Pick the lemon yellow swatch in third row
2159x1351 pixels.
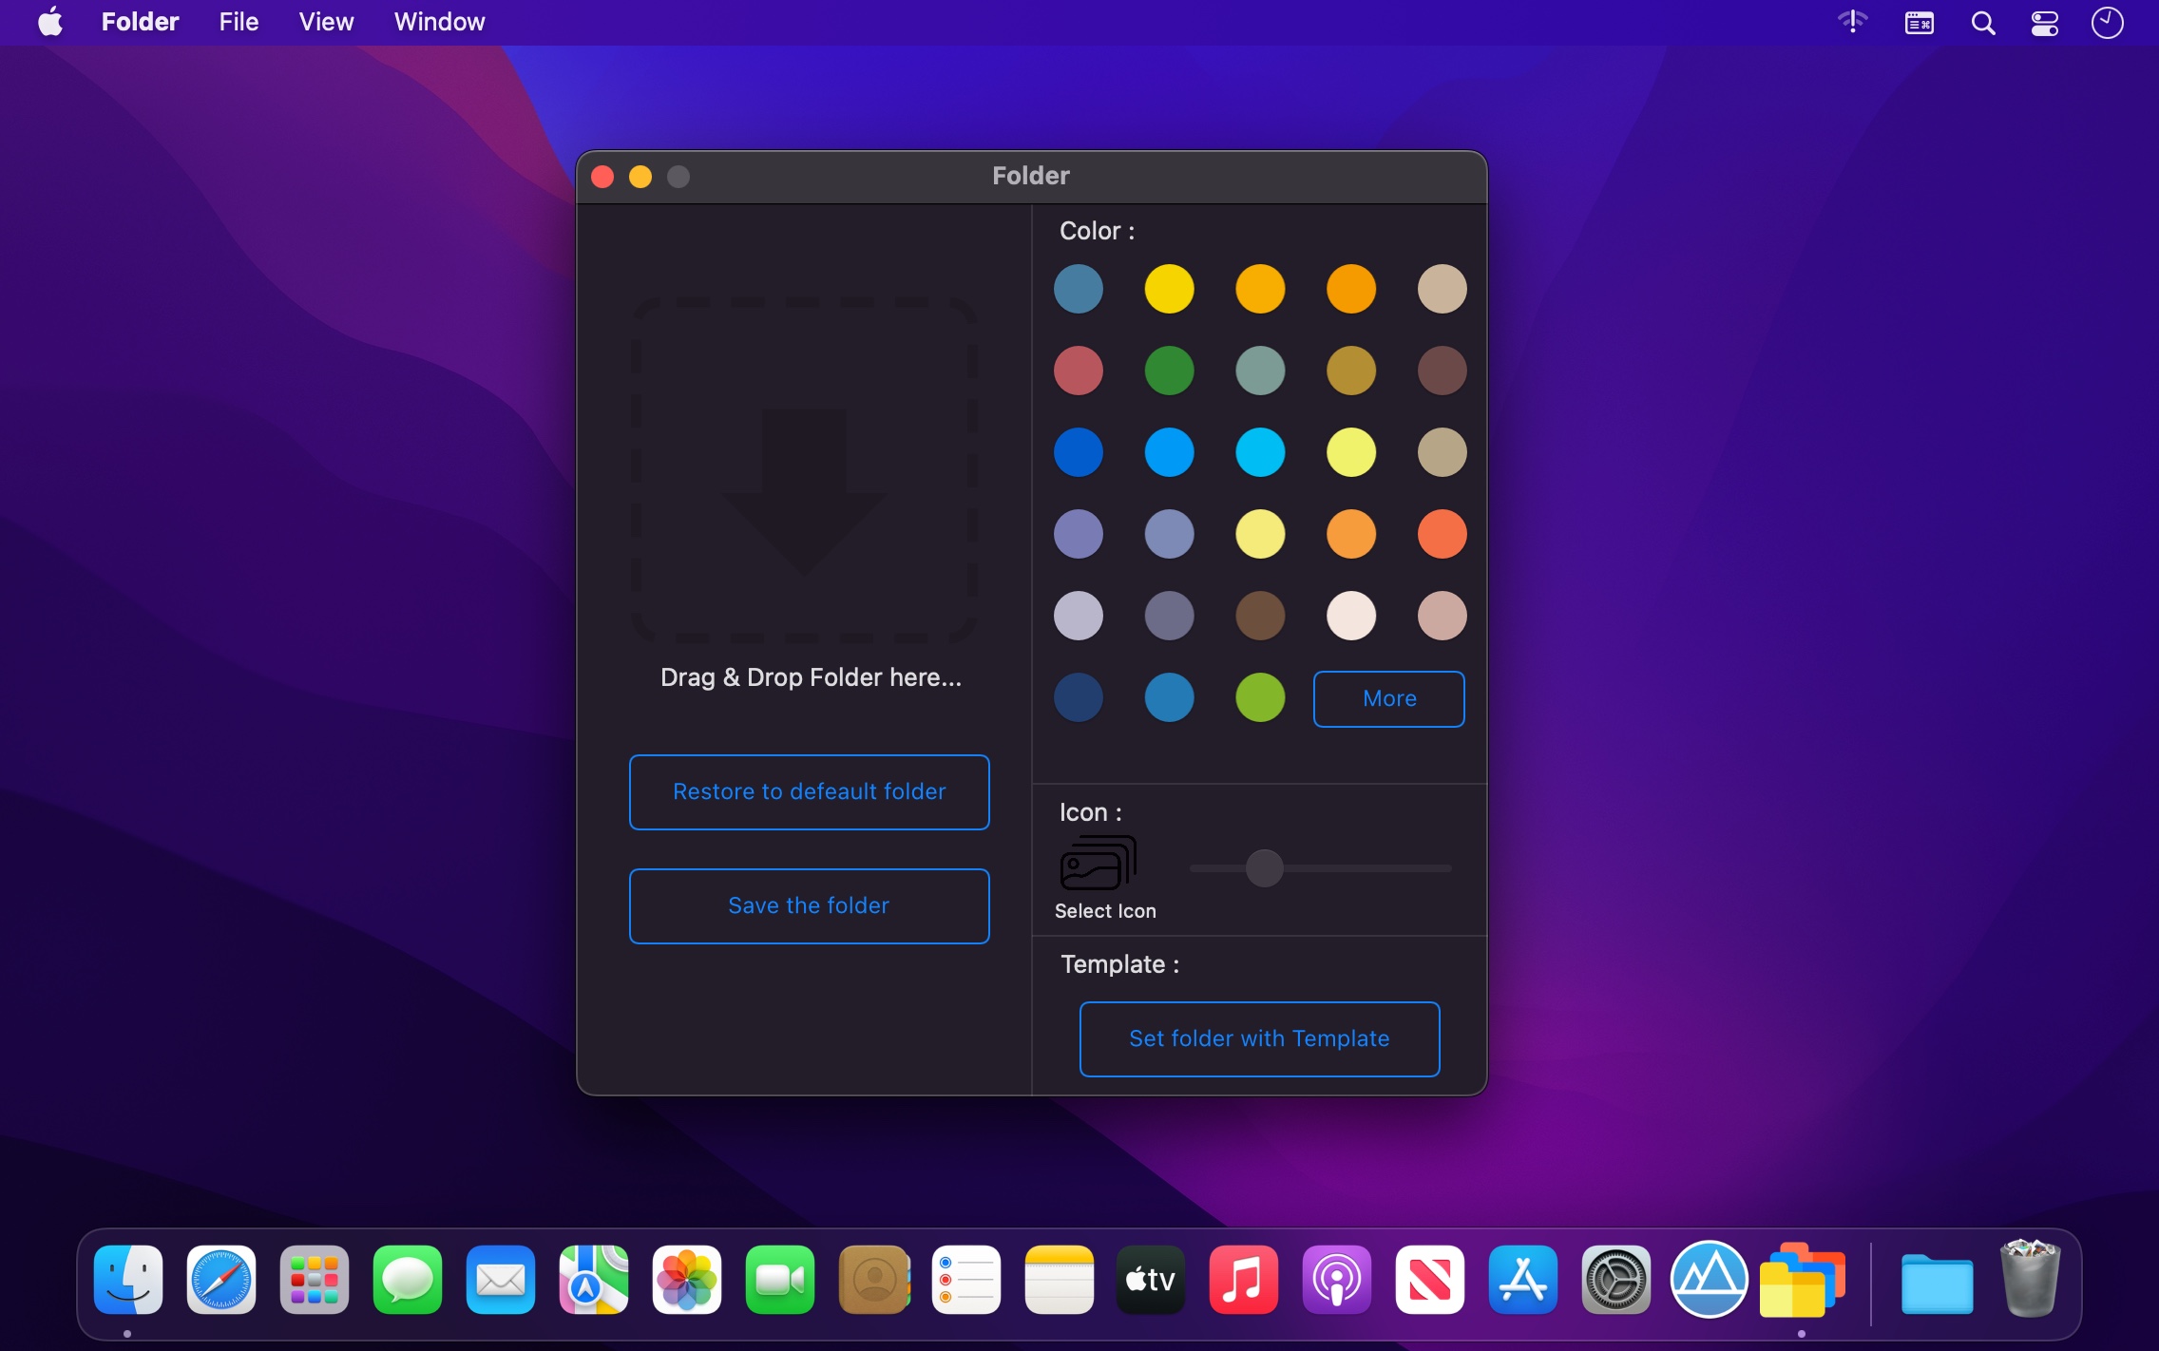1351,452
